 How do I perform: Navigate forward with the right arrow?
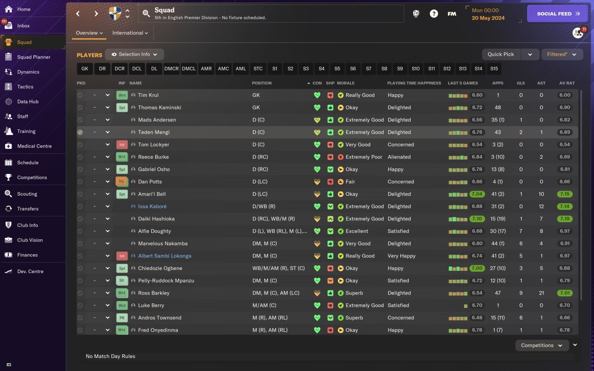click(96, 14)
